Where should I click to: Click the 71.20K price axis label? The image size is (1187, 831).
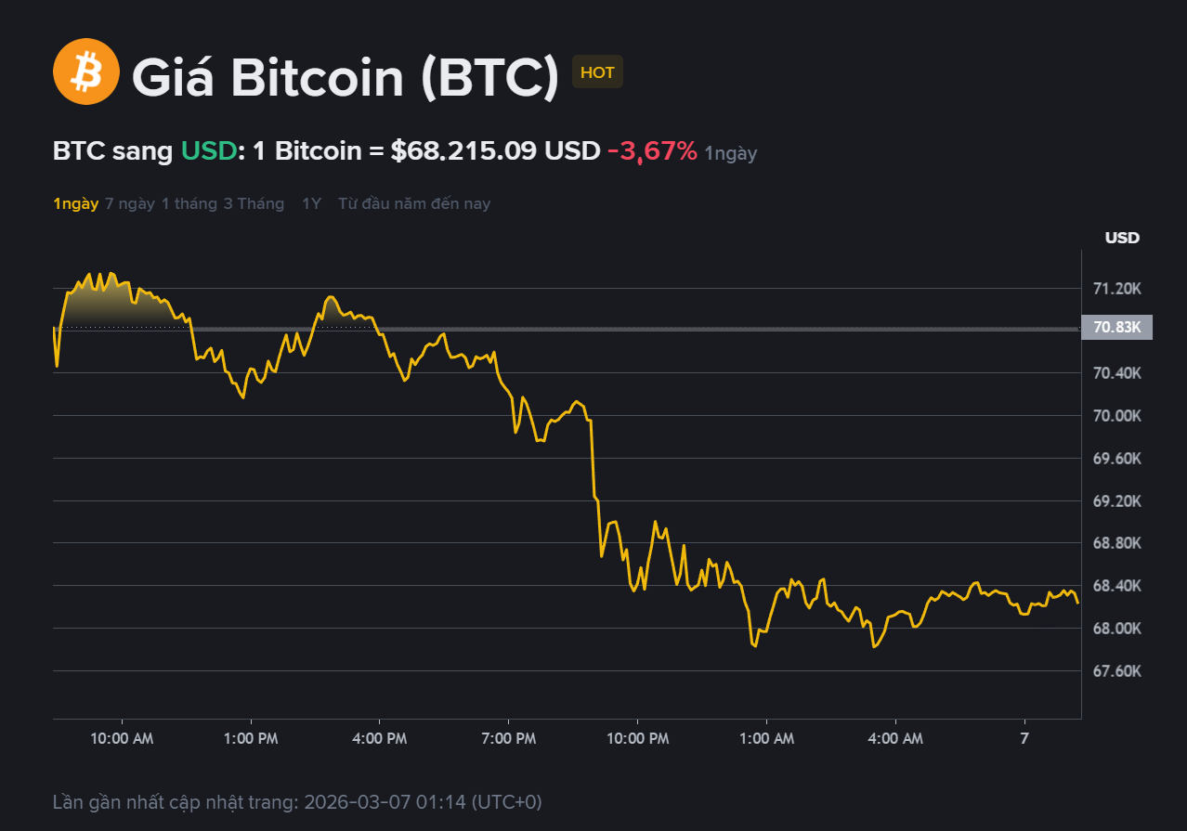pyautogui.click(x=1116, y=289)
